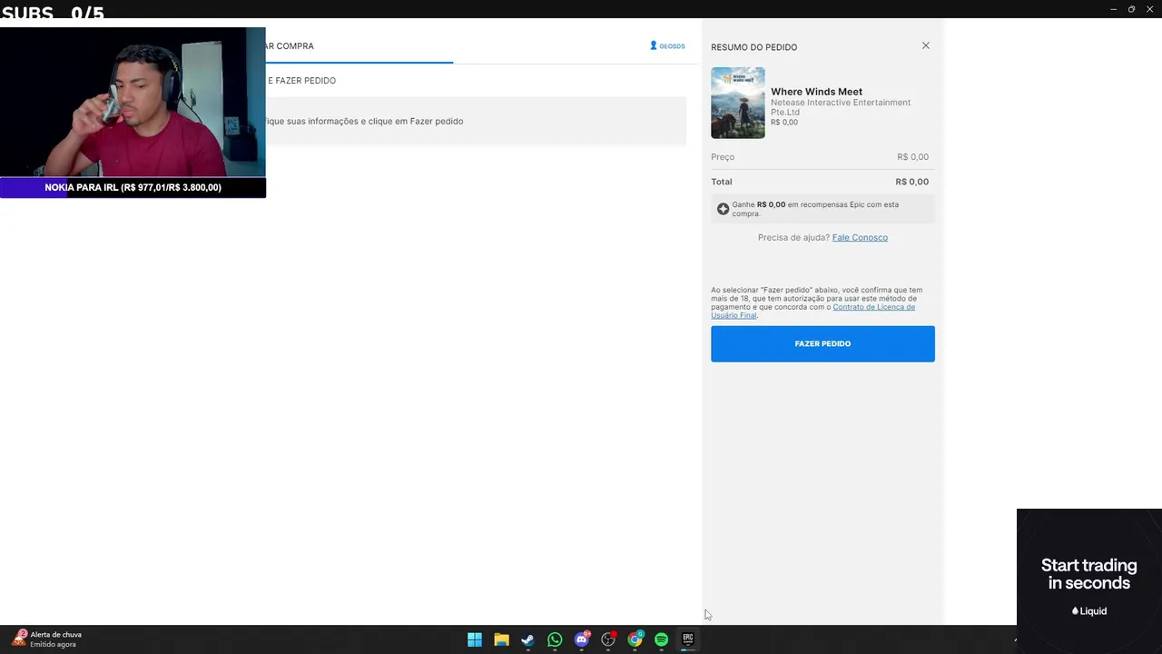Screen dimensions: 1162x654
Task: Click the FAZER PEDIDO button
Action: 822,343
